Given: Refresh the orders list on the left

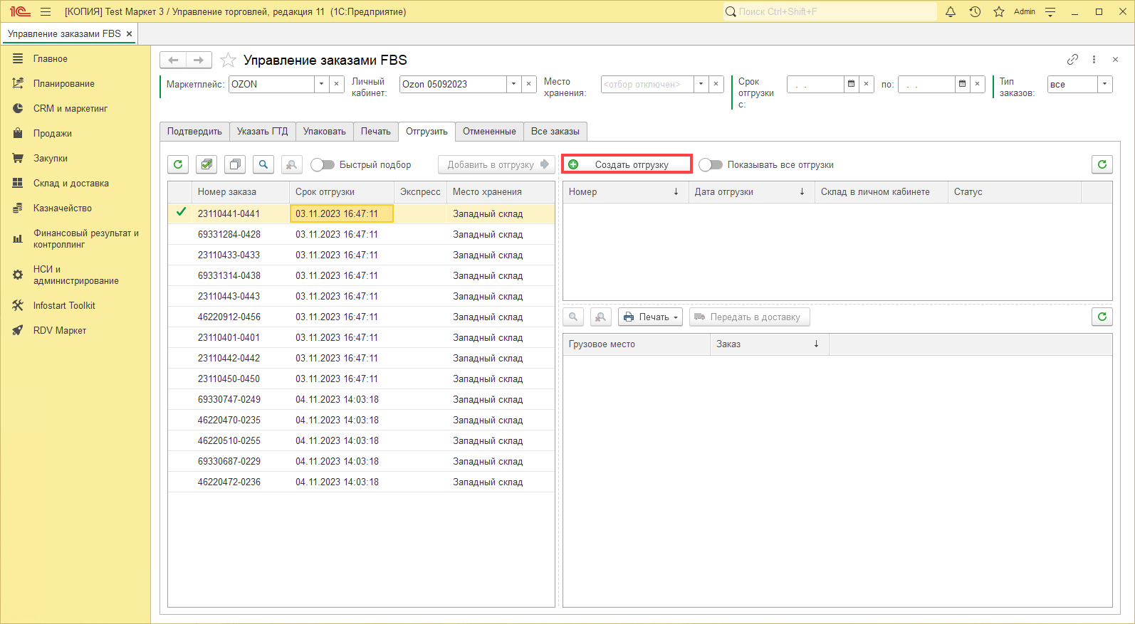Looking at the screenshot, I should tap(178, 164).
